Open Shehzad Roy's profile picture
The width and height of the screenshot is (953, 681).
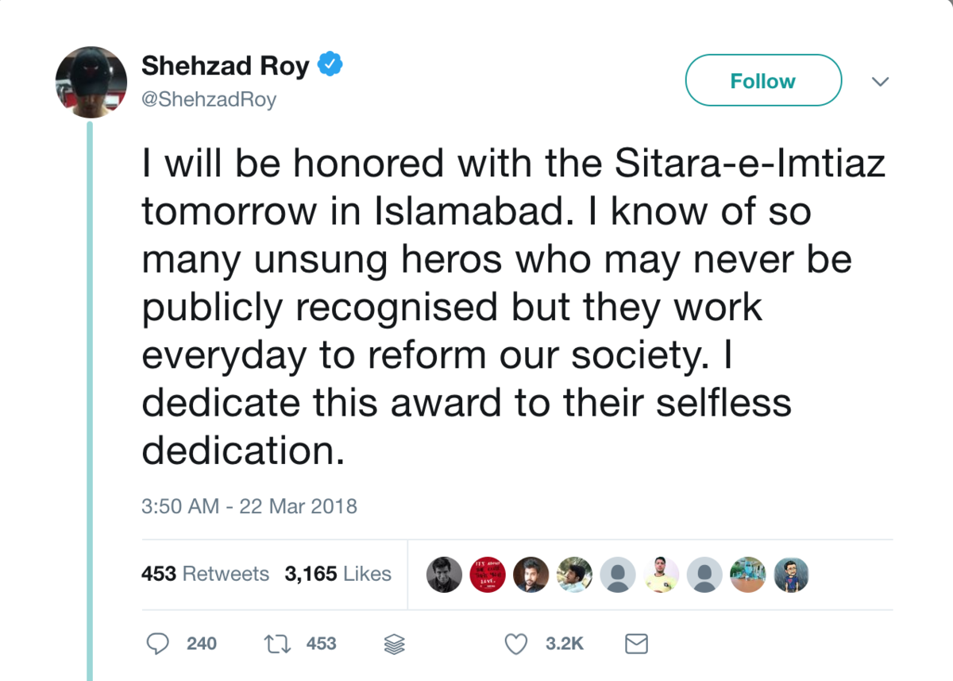point(91,83)
